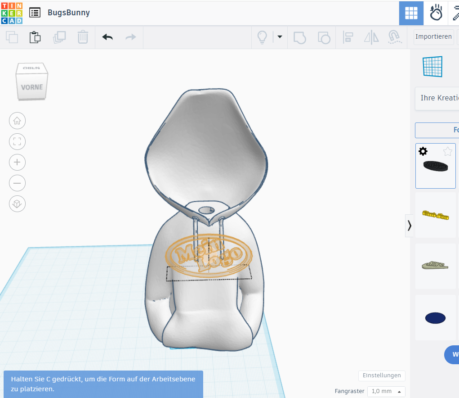Click the Duplicate icon
The height and width of the screenshot is (398, 459).
pyautogui.click(x=59, y=37)
